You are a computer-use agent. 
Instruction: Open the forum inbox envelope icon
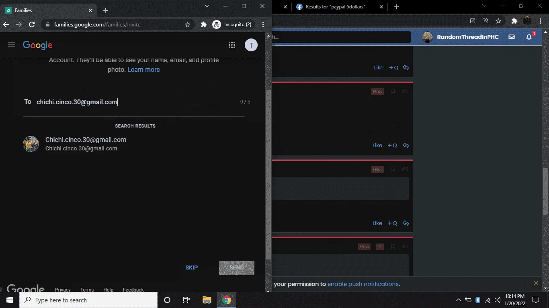512,37
